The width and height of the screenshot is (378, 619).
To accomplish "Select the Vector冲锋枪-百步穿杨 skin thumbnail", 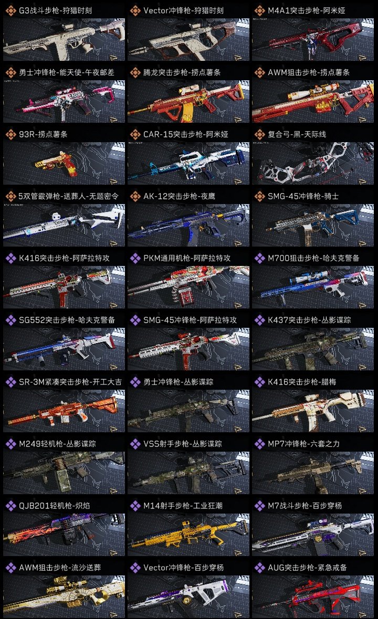I will (x=188, y=597).
